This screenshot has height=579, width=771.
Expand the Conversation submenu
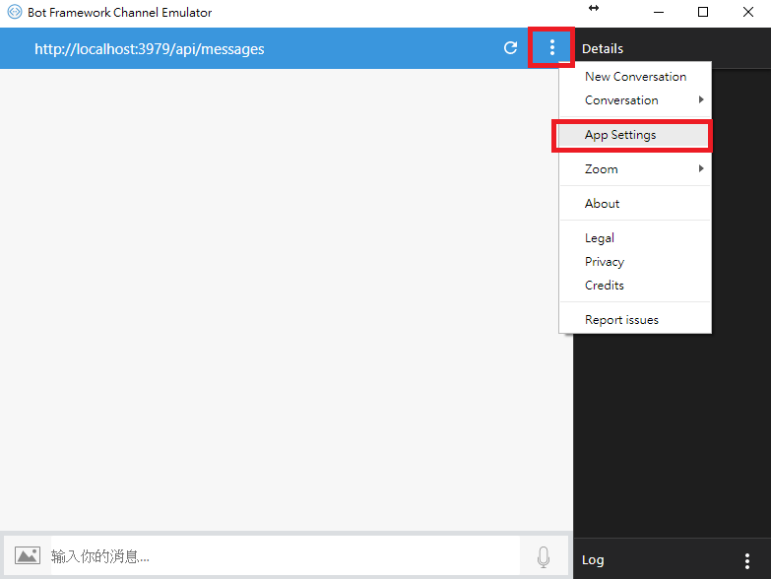point(635,100)
